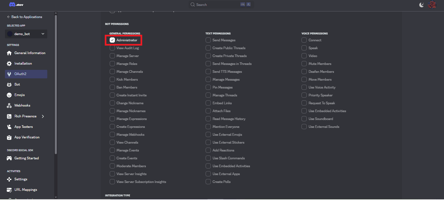The height and width of the screenshot is (200, 444).
Task: Click the Request To Speak label
Action: pyautogui.click(x=322, y=103)
